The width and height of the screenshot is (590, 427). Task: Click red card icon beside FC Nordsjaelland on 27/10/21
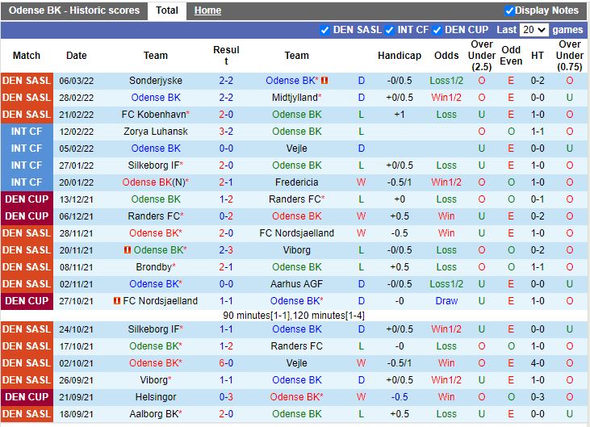[117, 301]
